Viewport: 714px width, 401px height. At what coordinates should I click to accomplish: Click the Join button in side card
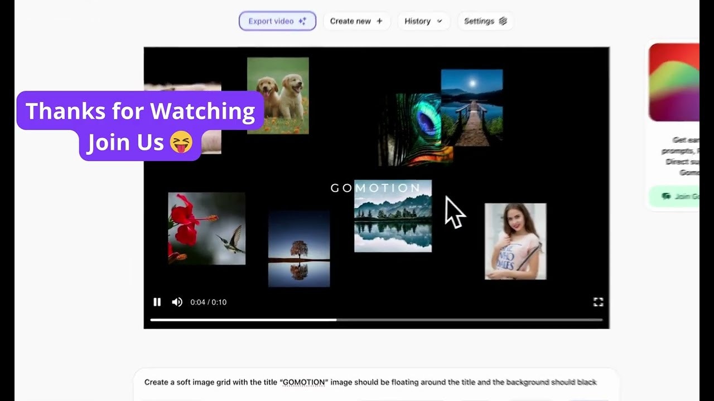[x=676, y=197]
